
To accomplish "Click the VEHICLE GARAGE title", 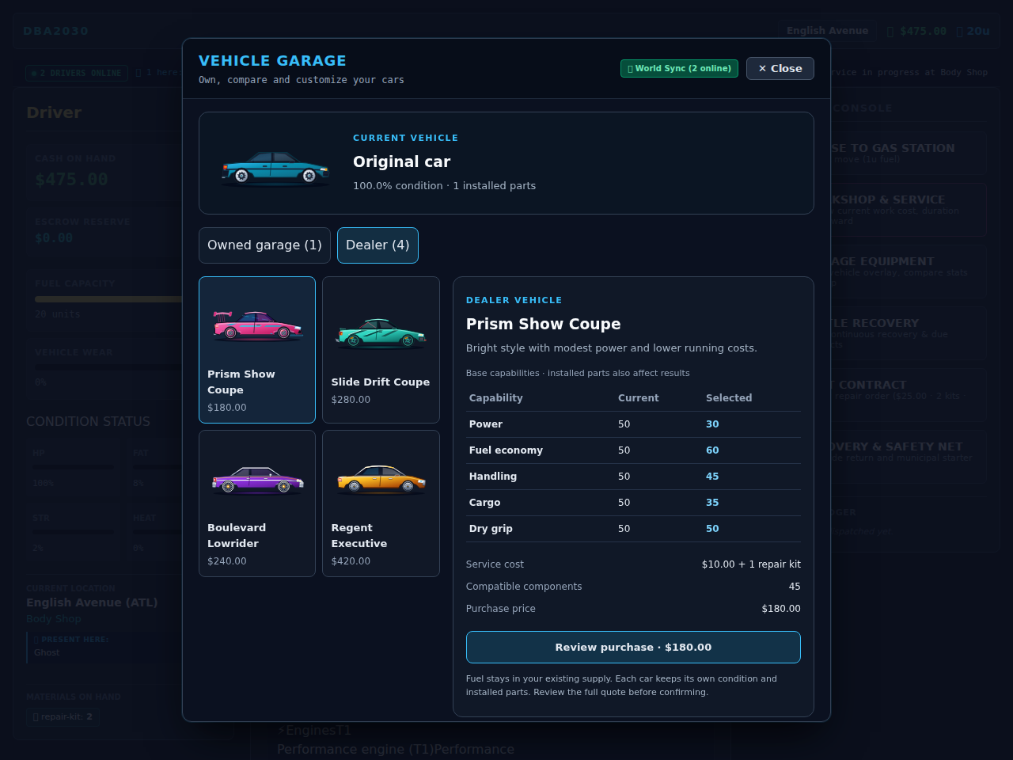I will 272,61.
